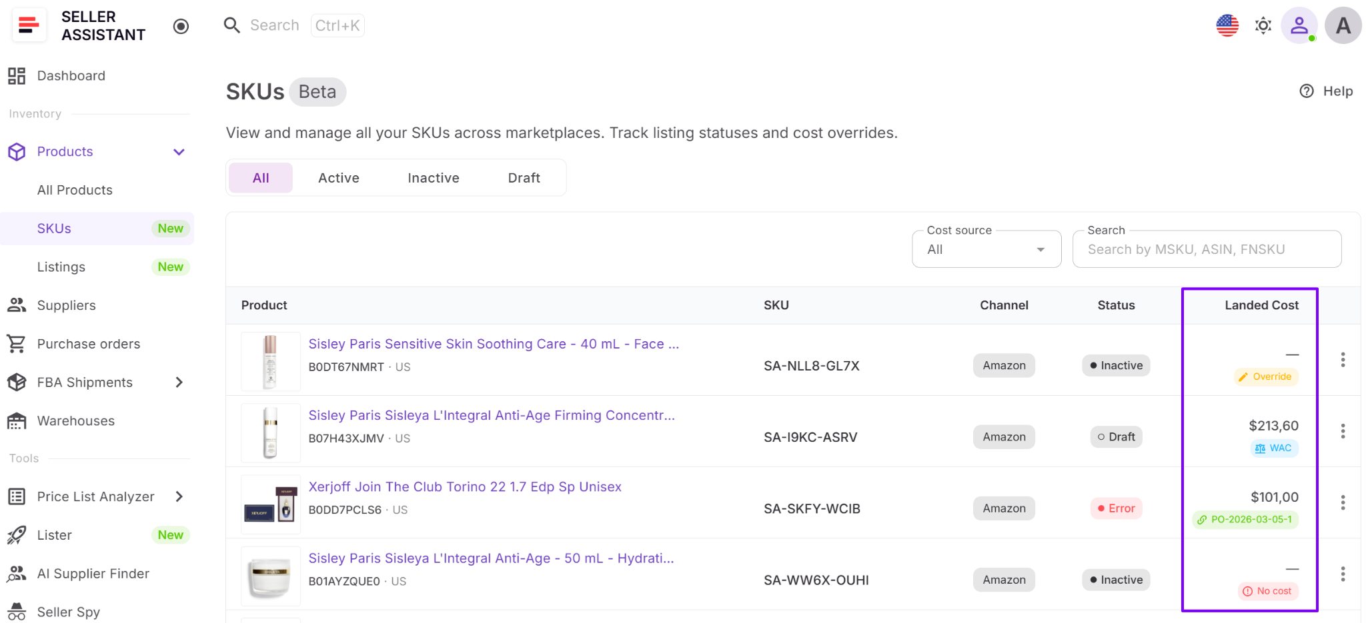Click the Help question mark icon
Viewport: 1366px width, 623px height.
[1307, 91]
